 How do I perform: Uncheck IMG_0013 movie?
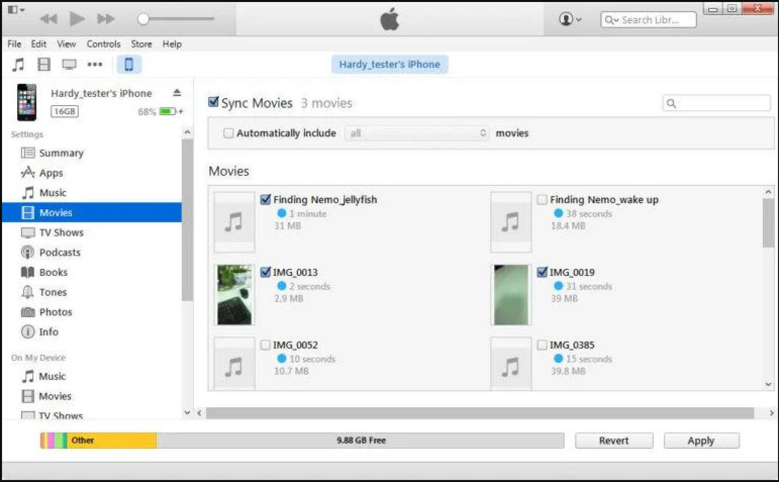tap(266, 272)
